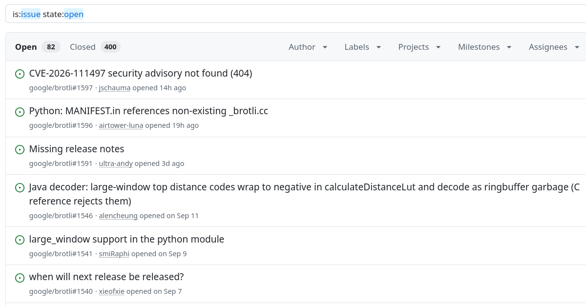Open the Milestones filter dropdown
This screenshot has width=586, height=306.
(485, 47)
